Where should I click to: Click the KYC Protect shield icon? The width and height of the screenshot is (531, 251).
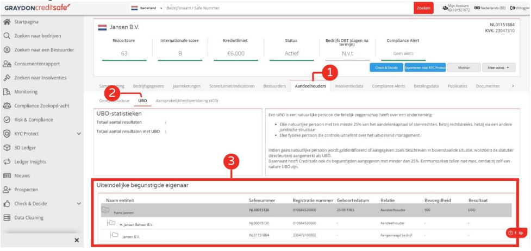point(7,134)
